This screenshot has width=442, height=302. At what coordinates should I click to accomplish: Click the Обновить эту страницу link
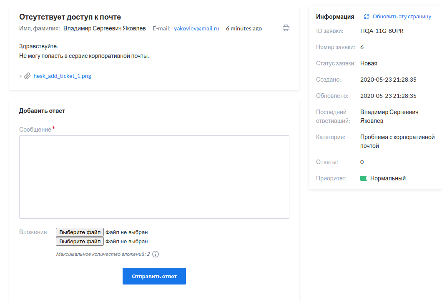click(402, 17)
